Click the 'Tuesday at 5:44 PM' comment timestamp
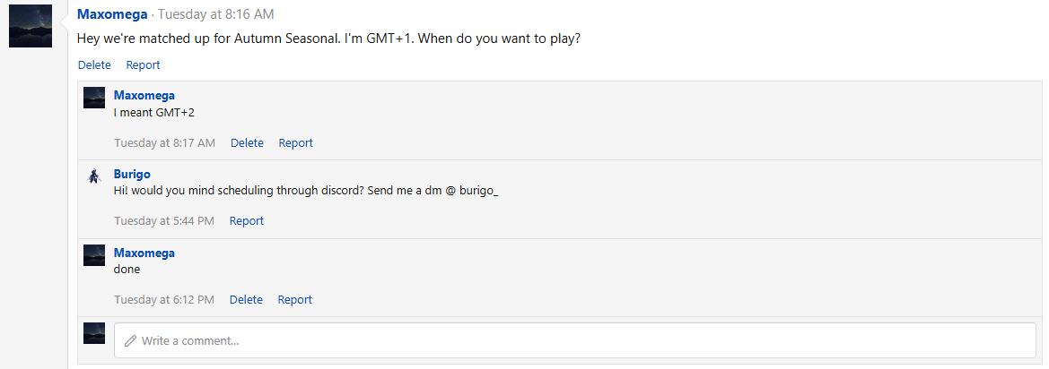Screen dimensions: 1049x369 click(x=164, y=220)
